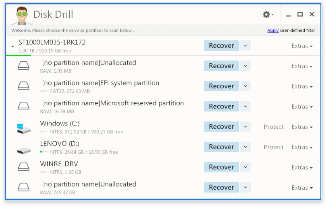Click the Windows (C:) usage bar
The image size is (326, 209).
tap(43, 132)
